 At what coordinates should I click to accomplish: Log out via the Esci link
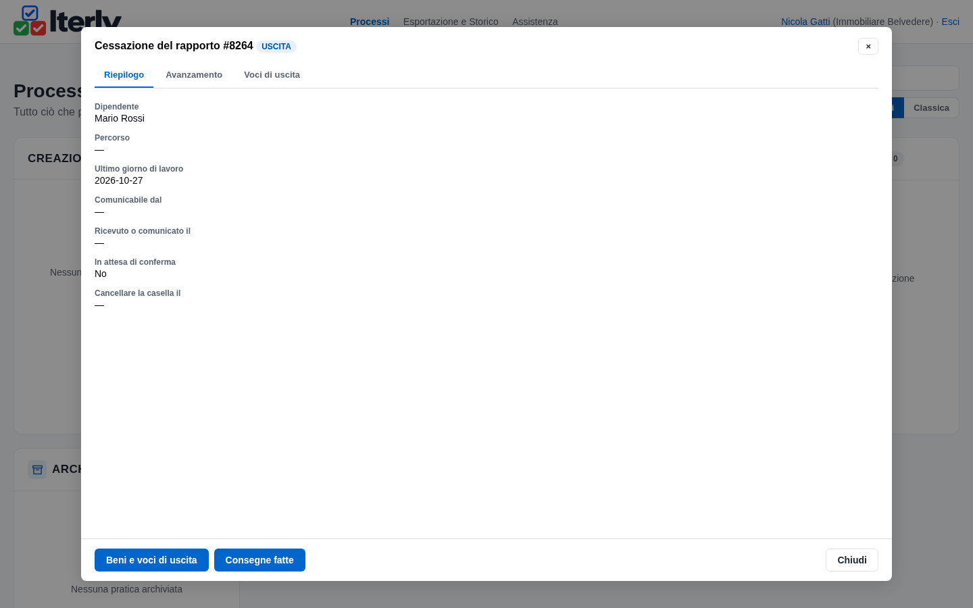pos(950,22)
